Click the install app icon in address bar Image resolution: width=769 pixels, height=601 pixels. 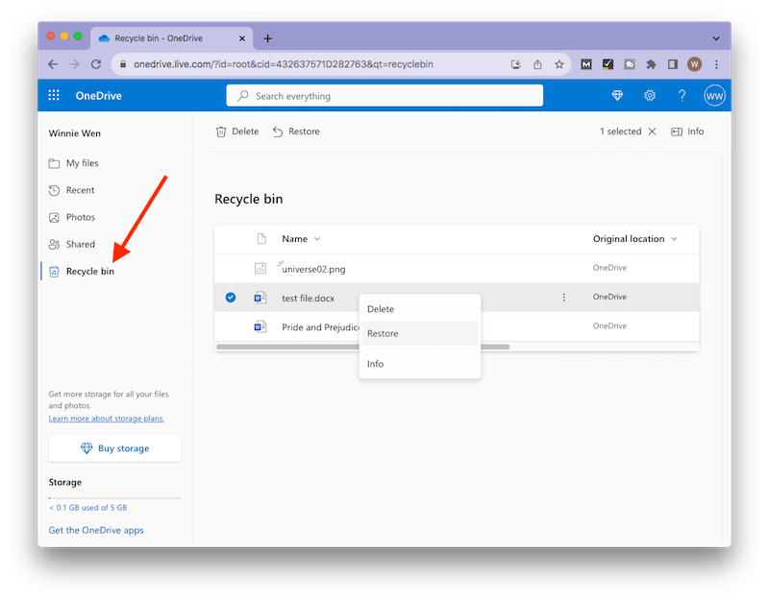coord(516,64)
